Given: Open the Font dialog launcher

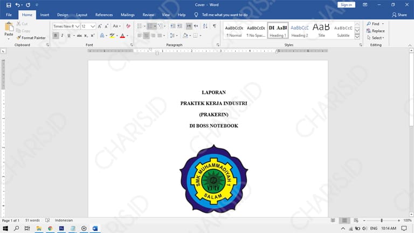Looking at the screenshot, I should point(131,45).
